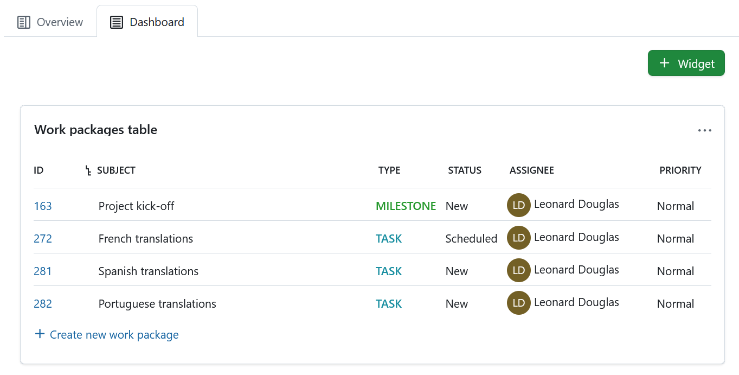Open the ID column header sort options
The width and height of the screenshot is (739, 375).
click(38, 170)
